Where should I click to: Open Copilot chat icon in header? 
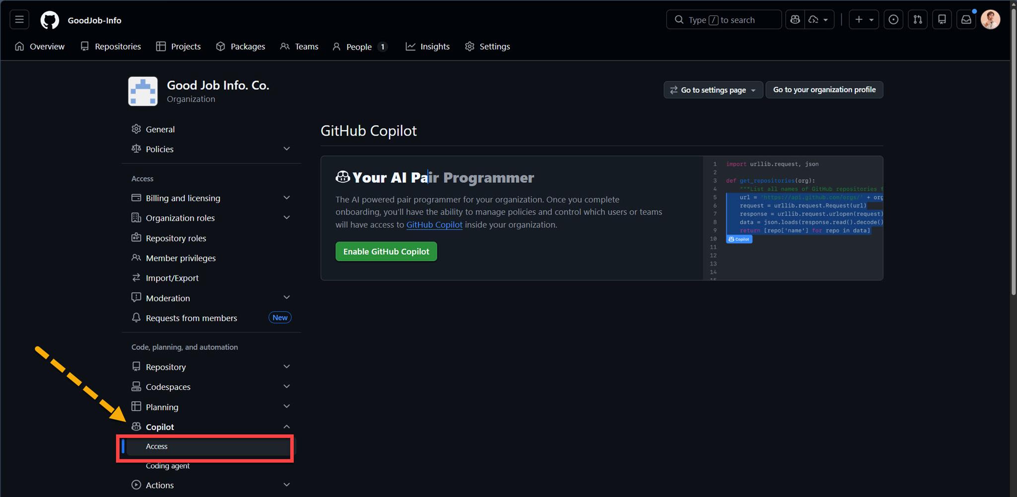pyautogui.click(x=795, y=20)
